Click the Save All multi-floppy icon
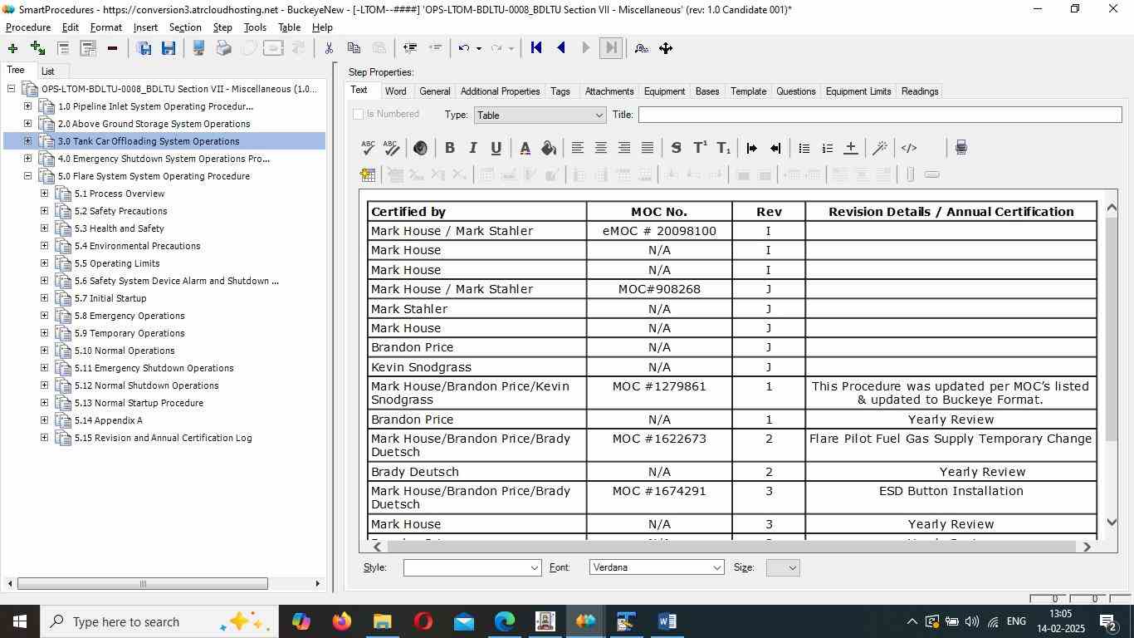 tap(144, 48)
